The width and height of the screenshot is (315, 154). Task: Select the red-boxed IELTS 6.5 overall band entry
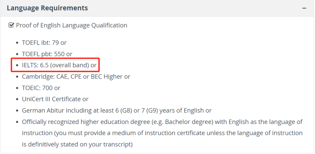click(59, 65)
